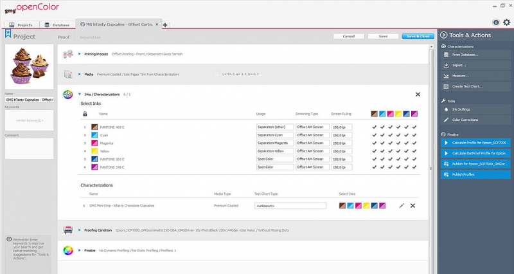This screenshot has height=274, width=514.
Task: Click the yellow column header swatch
Action: (398, 114)
